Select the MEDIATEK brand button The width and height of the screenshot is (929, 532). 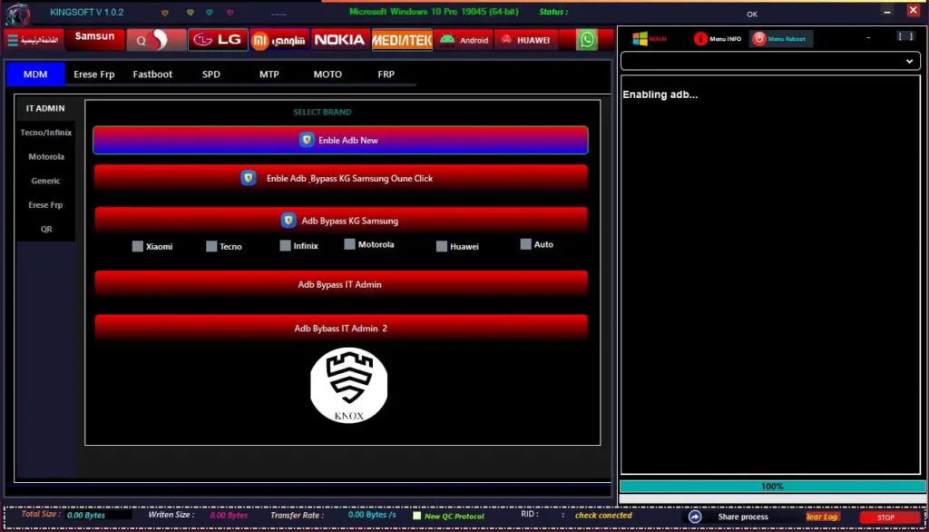point(402,40)
